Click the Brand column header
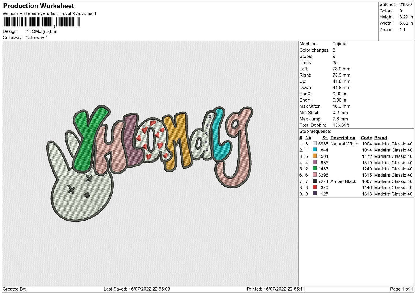Viewport: 416px width, 294px height. coord(380,138)
